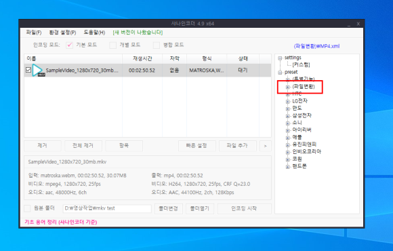Screen dimensions: 393x251
Task: Expand the 코원 preset folder
Action: [x=288, y=159]
